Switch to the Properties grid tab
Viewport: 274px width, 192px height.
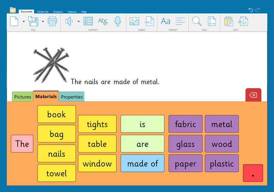[72, 97]
